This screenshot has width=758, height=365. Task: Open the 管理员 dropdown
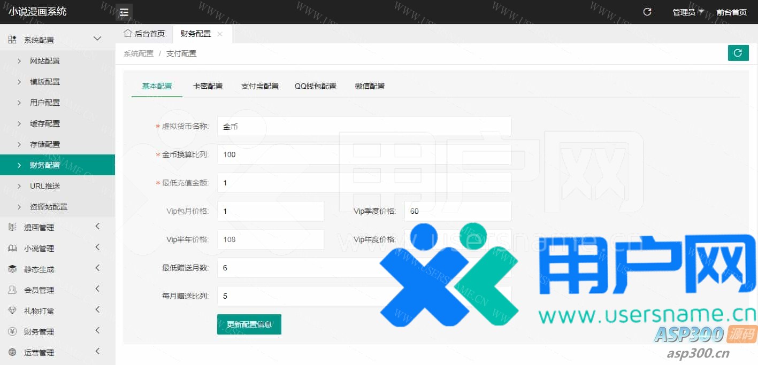pos(687,12)
